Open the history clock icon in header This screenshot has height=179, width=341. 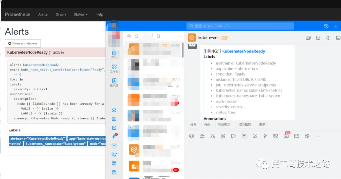coord(326,26)
